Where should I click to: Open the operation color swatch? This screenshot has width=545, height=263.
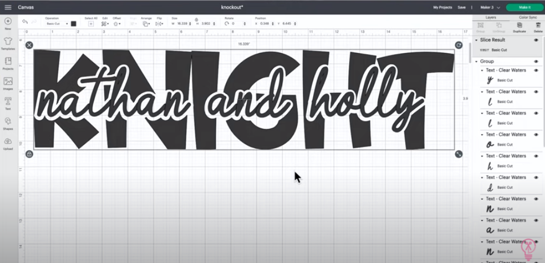click(73, 23)
